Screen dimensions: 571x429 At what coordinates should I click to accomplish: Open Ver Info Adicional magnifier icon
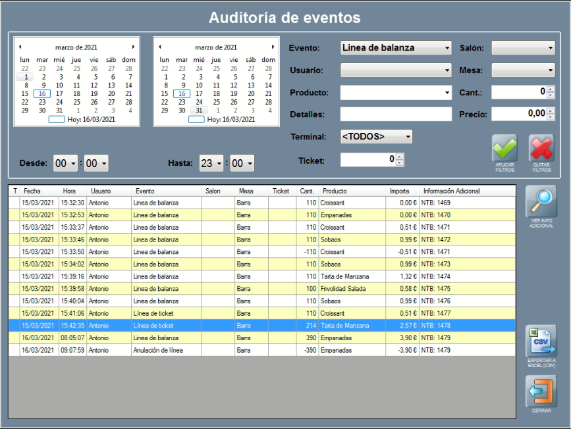coord(541,202)
